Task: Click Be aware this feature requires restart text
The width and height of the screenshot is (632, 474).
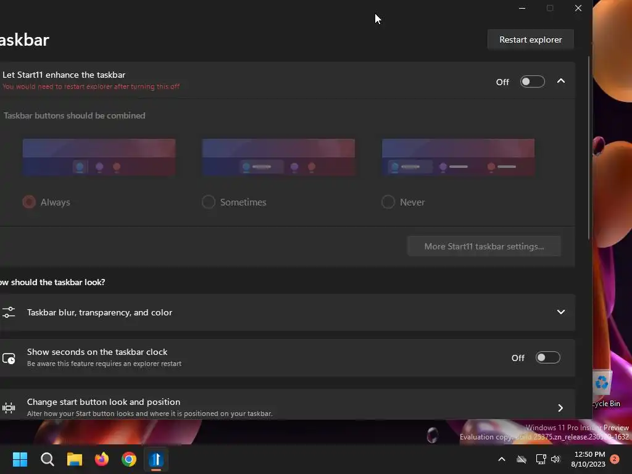Action: 104,364
